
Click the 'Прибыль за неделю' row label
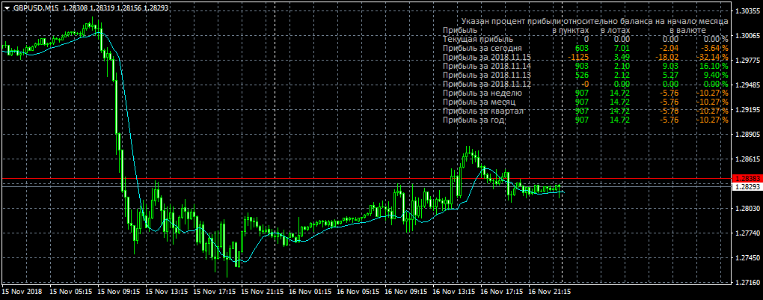click(x=482, y=93)
